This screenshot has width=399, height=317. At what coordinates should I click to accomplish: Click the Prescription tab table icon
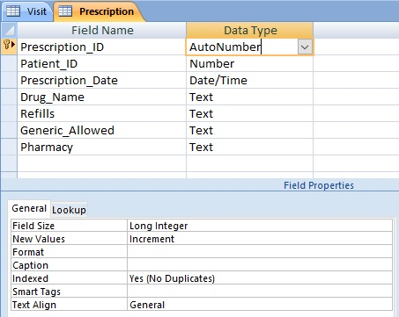[x=65, y=11]
